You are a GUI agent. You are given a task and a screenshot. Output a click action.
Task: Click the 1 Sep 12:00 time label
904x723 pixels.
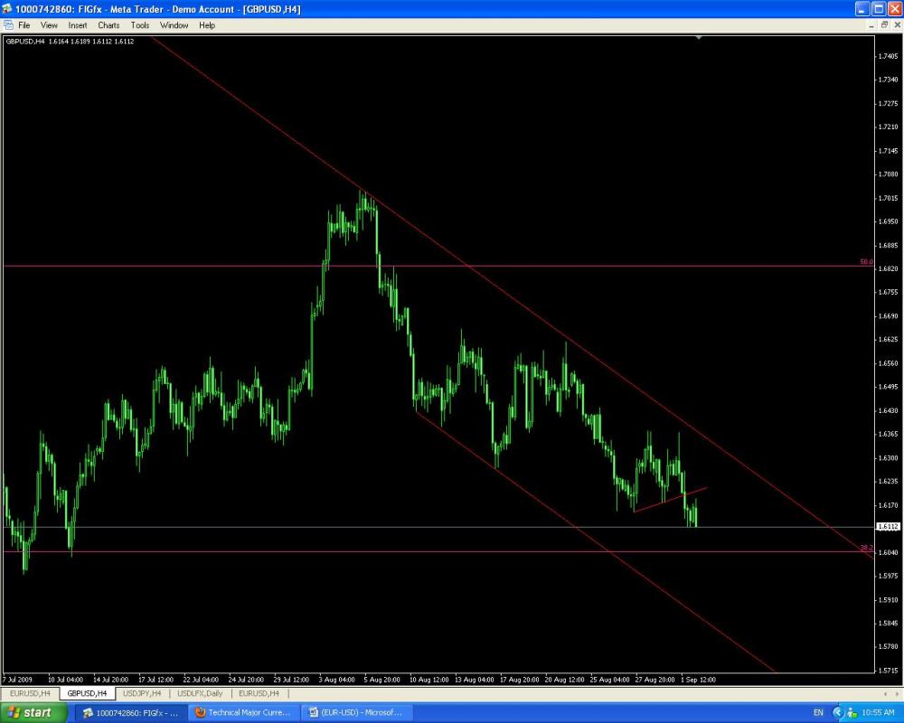(x=698, y=680)
